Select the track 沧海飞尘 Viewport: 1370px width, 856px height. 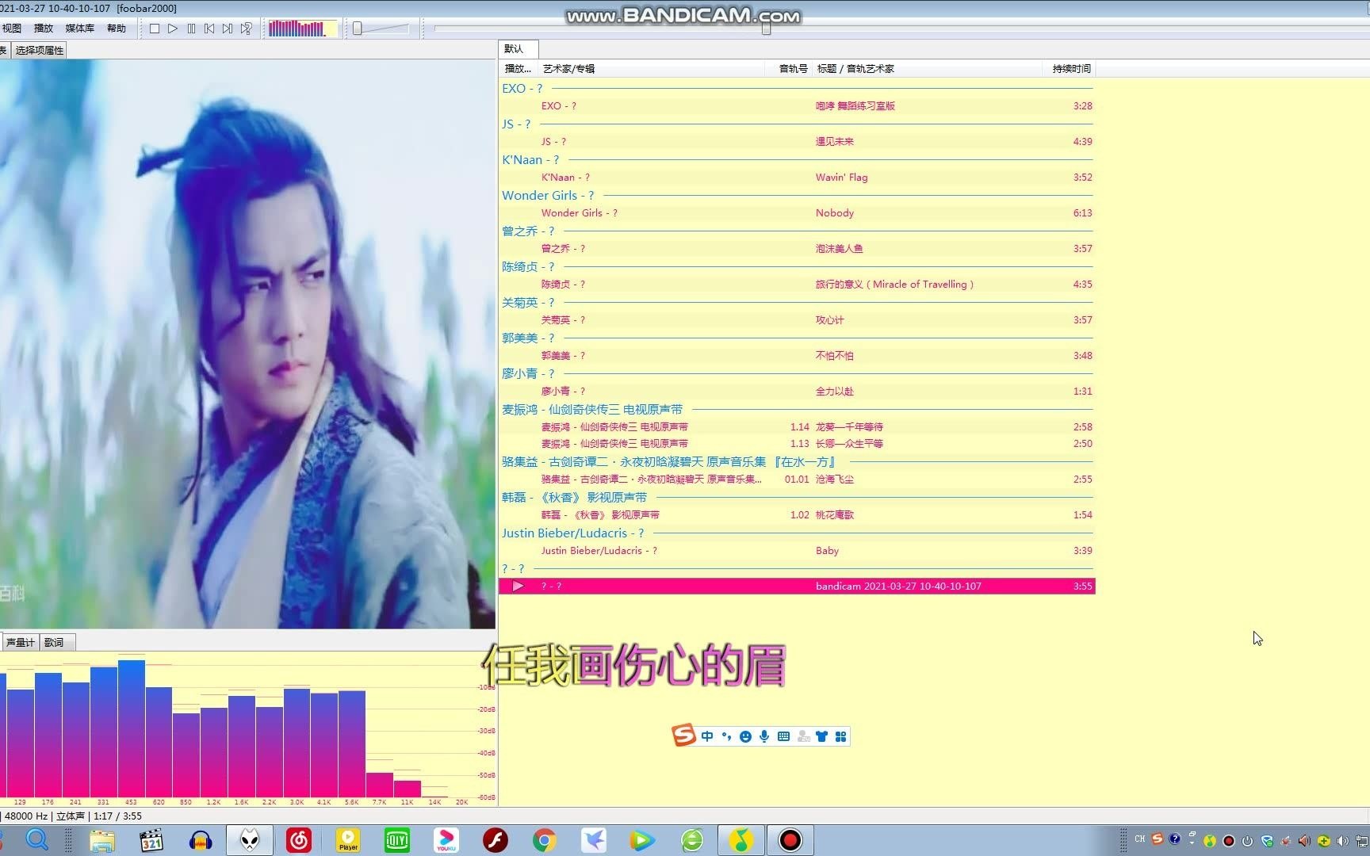(x=797, y=480)
